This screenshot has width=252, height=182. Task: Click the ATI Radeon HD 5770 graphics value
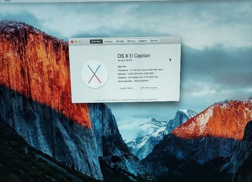(143, 77)
